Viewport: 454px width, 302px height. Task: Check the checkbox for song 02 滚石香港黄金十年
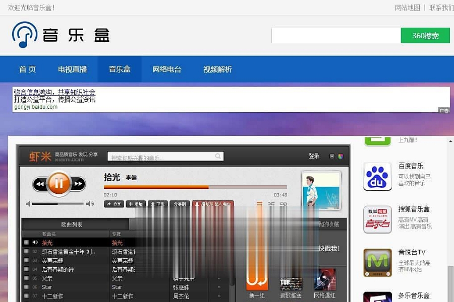coord(26,251)
